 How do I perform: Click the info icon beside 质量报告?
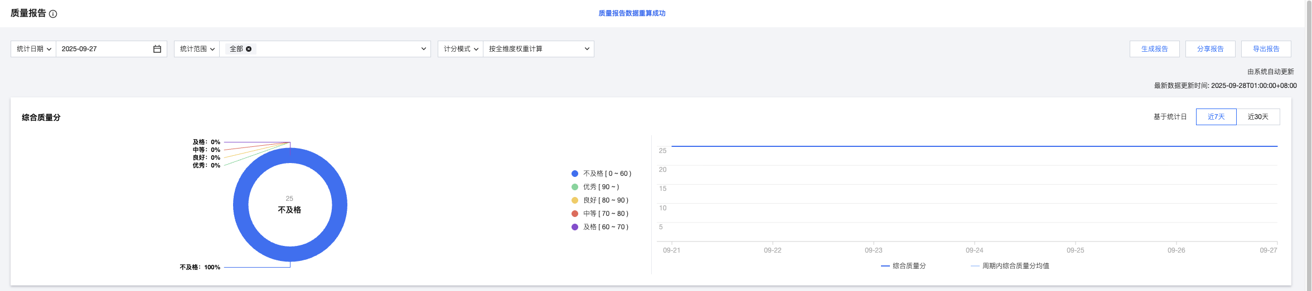[53, 14]
